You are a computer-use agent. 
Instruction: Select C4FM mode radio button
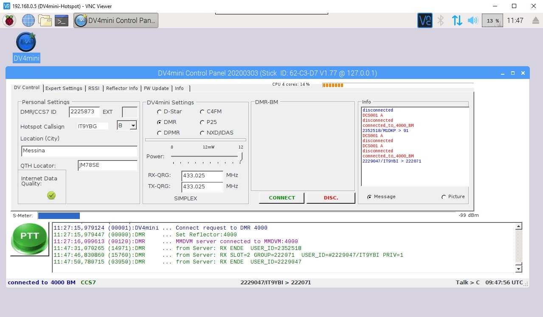point(202,112)
